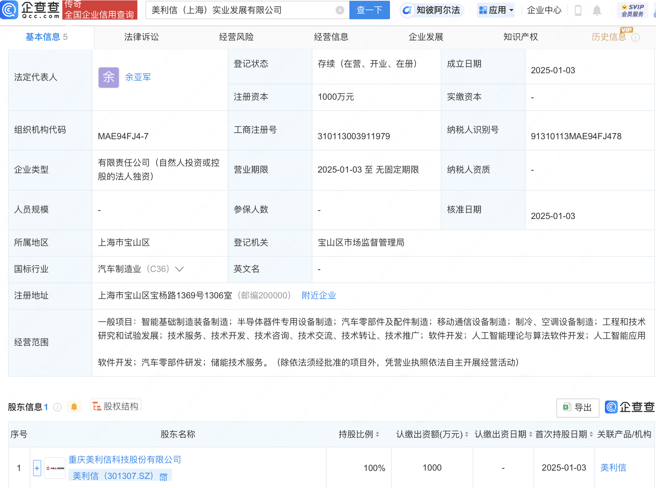Click the shareholder alert bell icon

coord(74,407)
